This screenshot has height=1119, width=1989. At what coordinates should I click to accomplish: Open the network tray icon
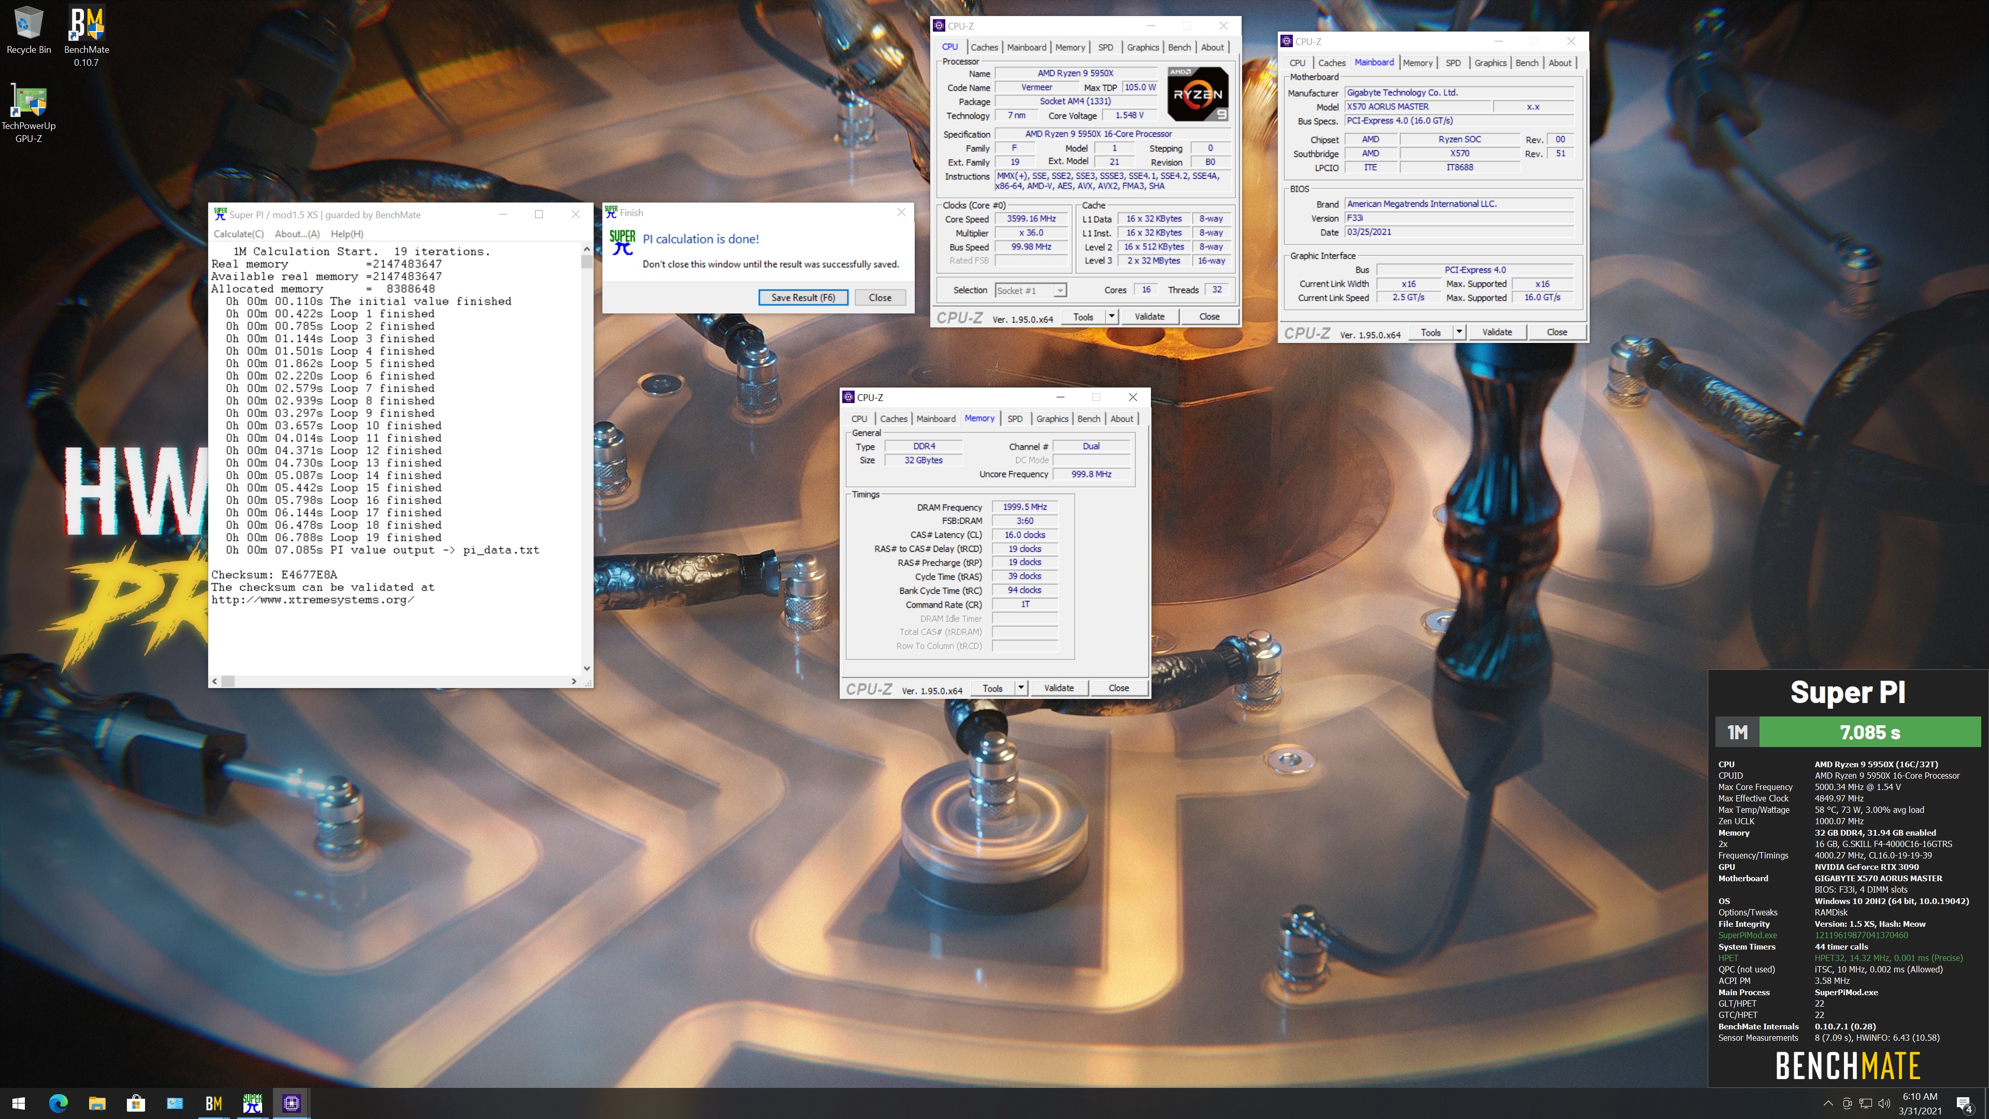(1865, 1103)
